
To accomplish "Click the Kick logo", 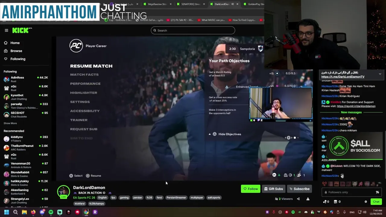I will click(22, 30).
